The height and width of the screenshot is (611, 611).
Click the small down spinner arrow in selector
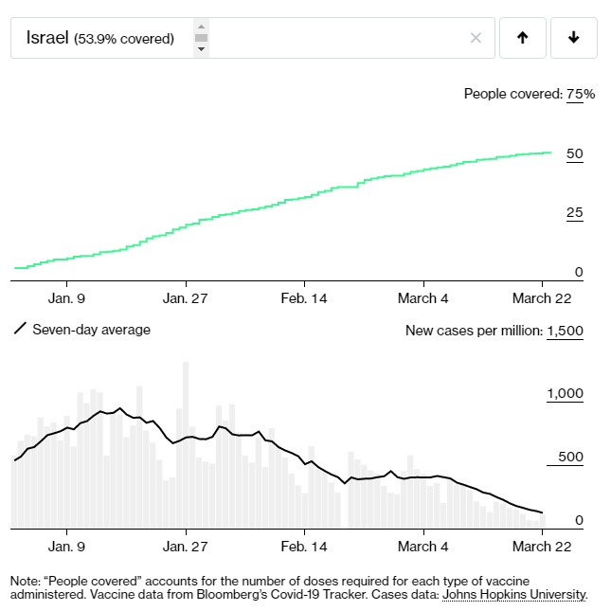(201, 49)
